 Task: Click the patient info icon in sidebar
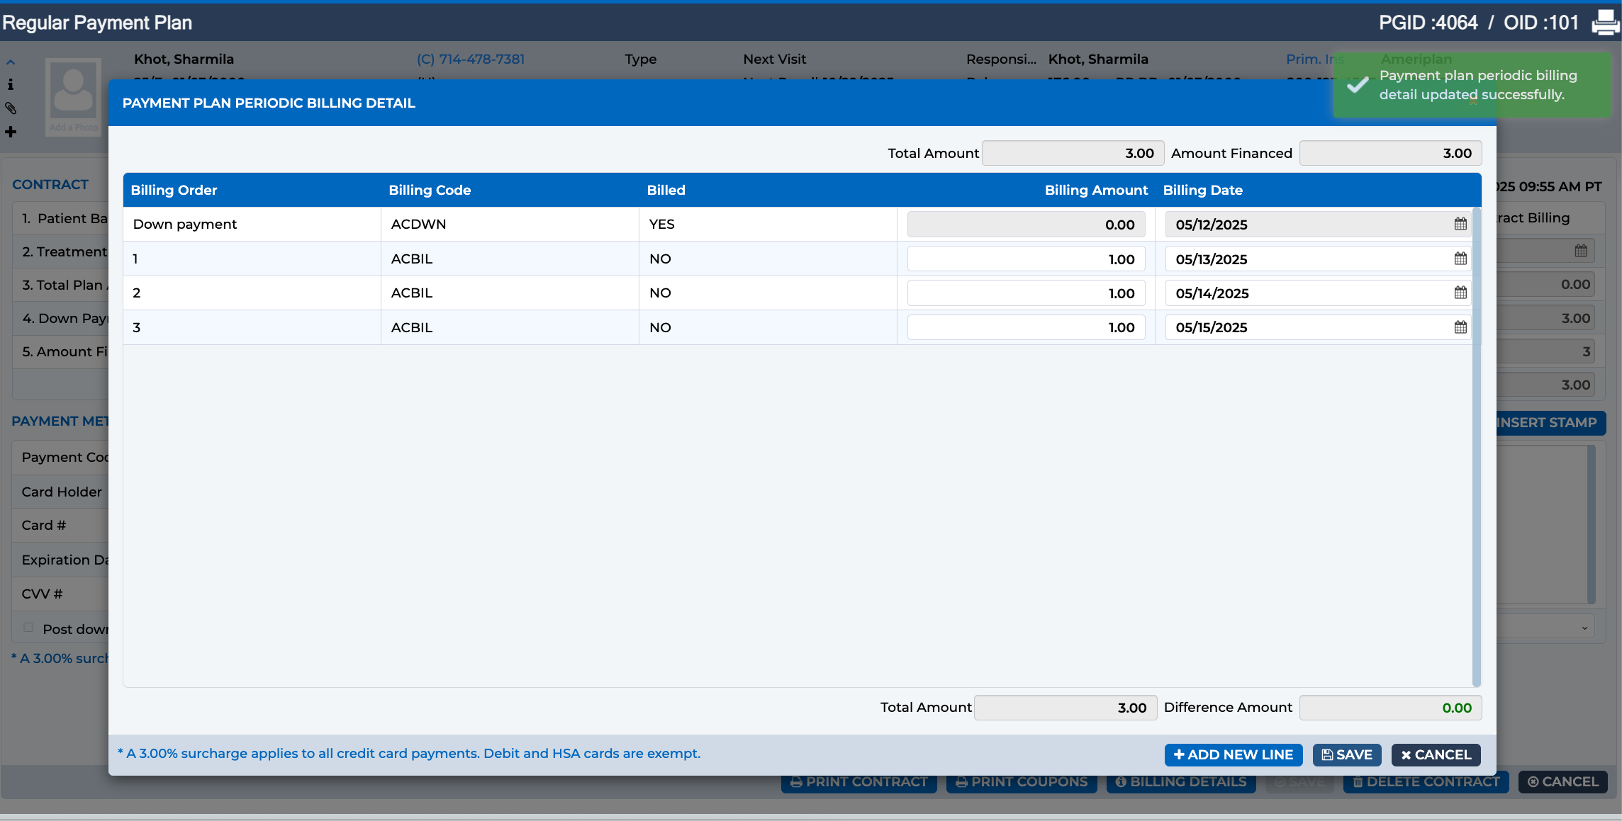[11, 84]
